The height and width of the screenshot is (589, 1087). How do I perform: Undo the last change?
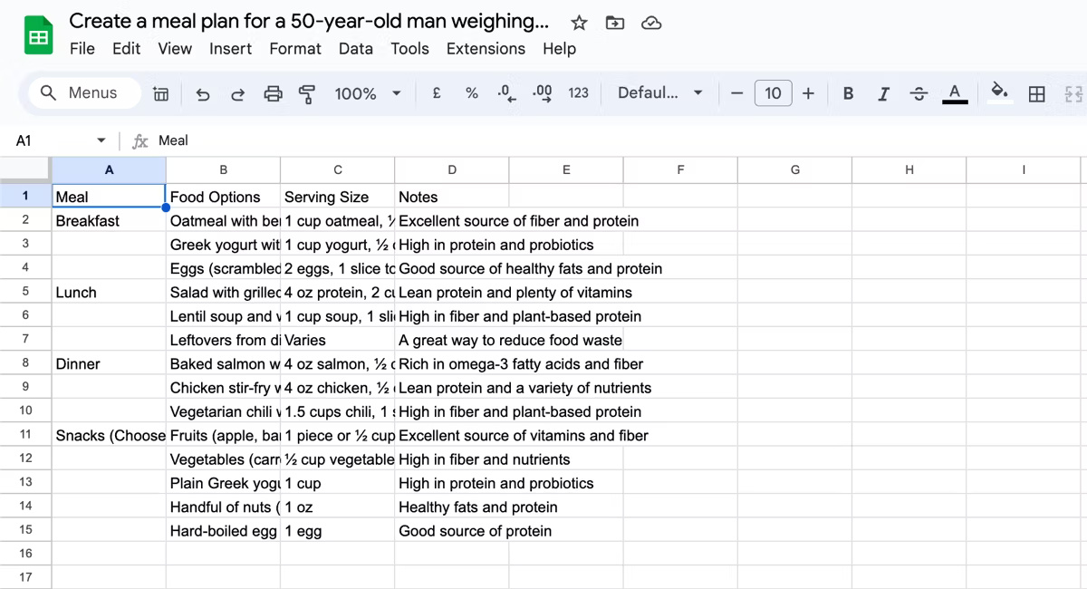203,92
